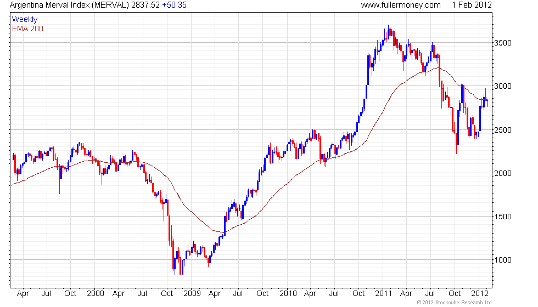Open the www.fullermoney.com link text
Image resolution: width=538 pixels, height=307 pixels.
401,5
